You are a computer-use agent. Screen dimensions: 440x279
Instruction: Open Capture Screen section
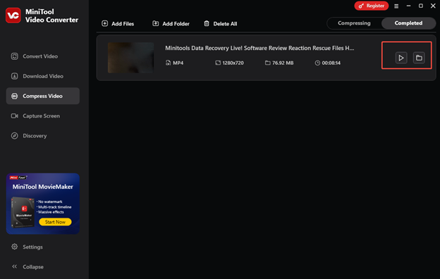coord(42,116)
